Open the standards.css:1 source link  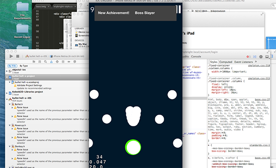[x=260, y=145]
